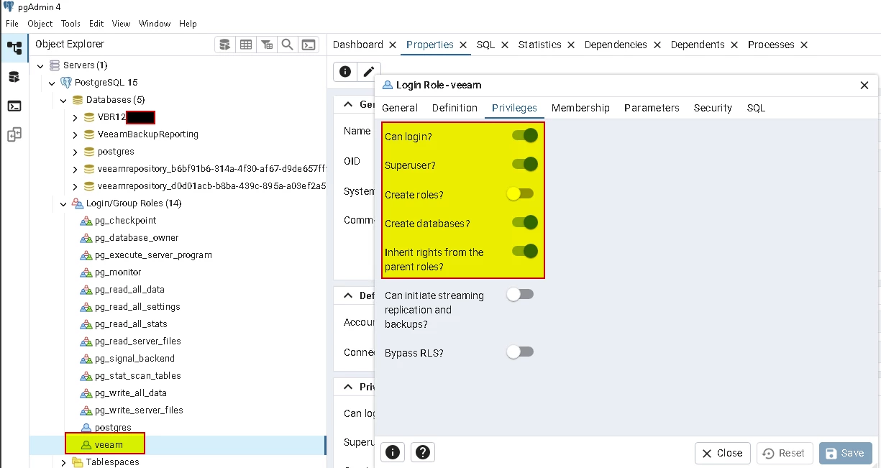Click the Reset button
This screenshot has width=881, height=468.
(x=785, y=453)
